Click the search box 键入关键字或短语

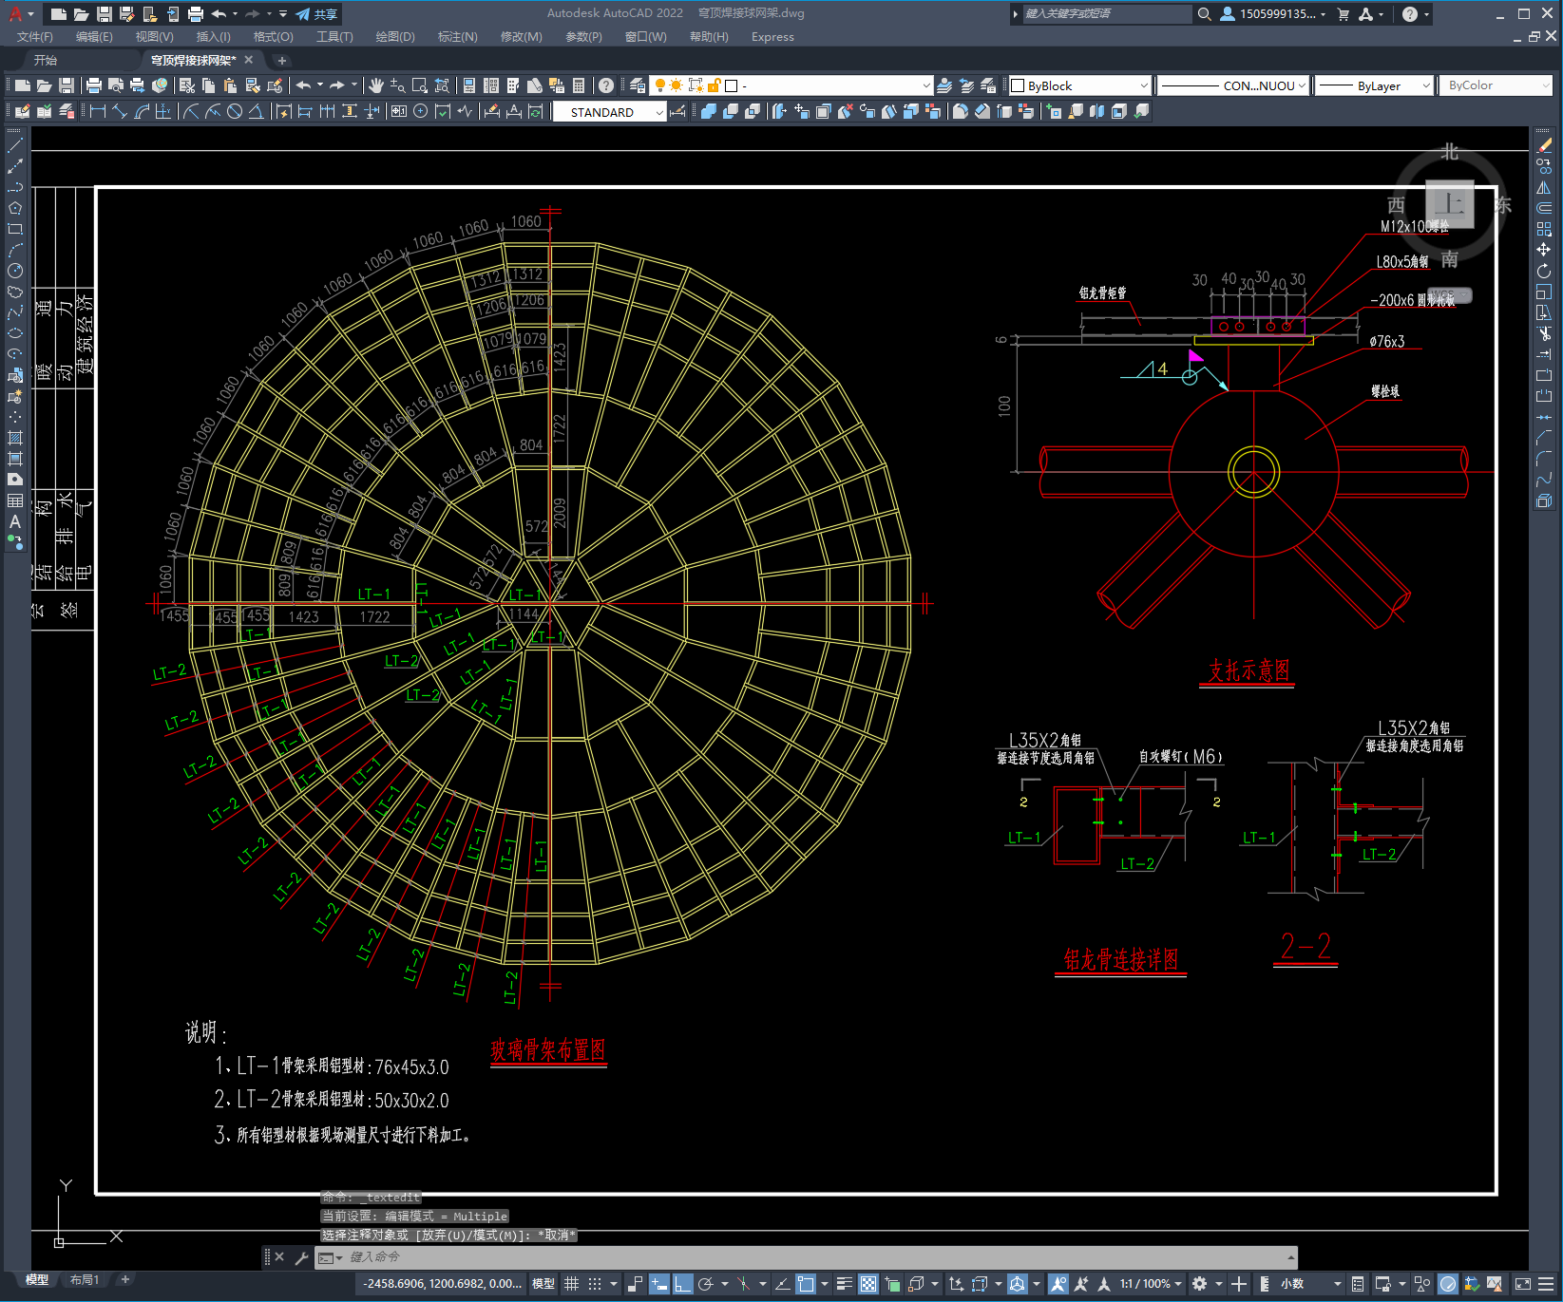click(x=1107, y=14)
